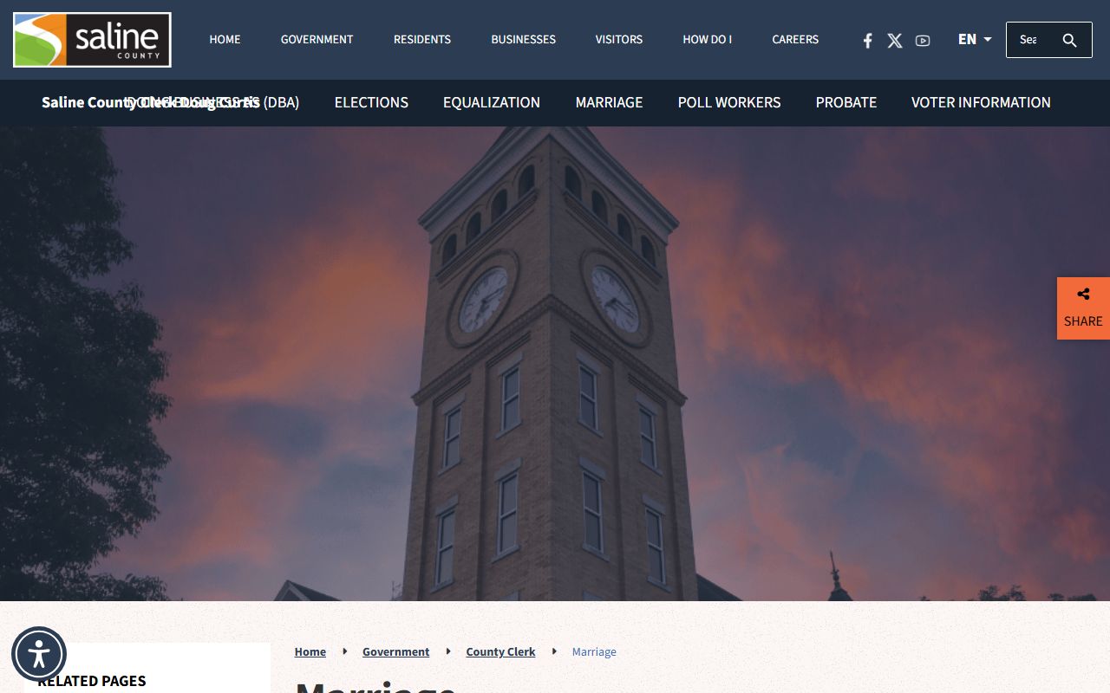The image size is (1110, 693).
Task: Click the Saline County logo
Action: (92, 40)
